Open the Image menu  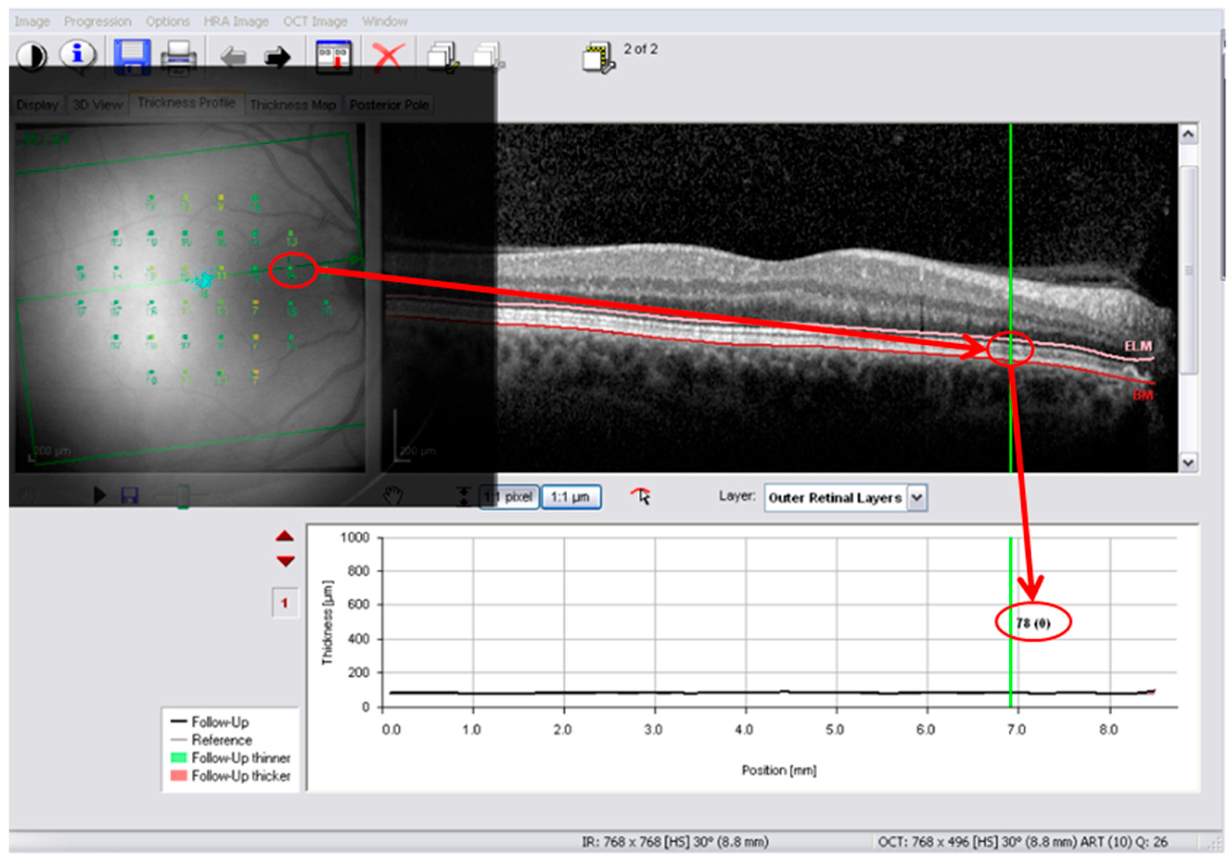pyautogui.click(x=32, y=21)
